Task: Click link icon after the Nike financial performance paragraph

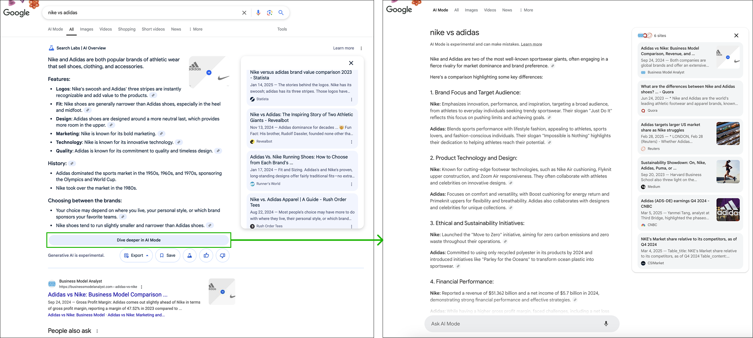Action: point(575,300)
